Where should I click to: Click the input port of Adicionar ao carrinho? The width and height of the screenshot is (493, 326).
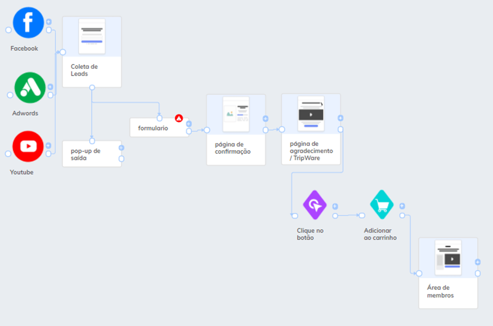pos(362,216)
